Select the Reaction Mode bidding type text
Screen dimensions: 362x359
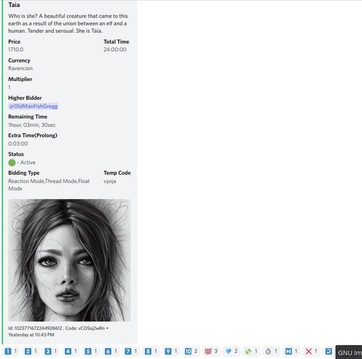[x=49, y=185]
